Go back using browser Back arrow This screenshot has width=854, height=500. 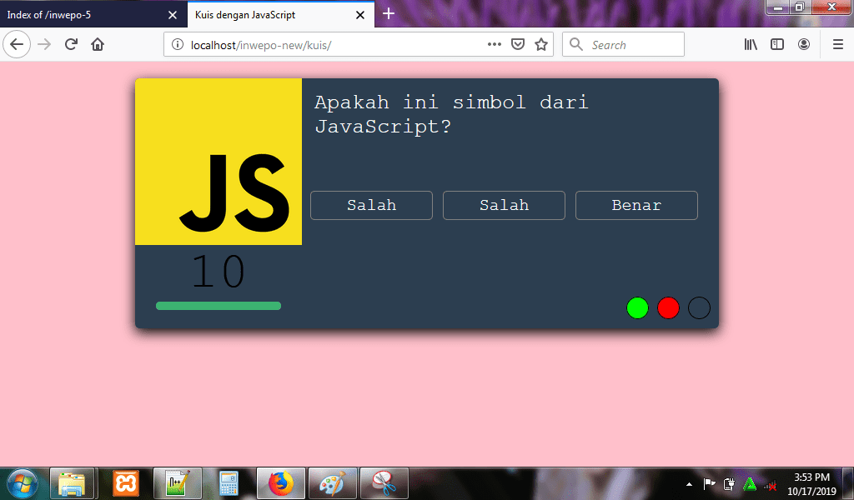[x=17, y=44]
